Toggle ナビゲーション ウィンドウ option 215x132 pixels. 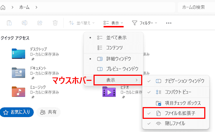(x=176, y=81)
